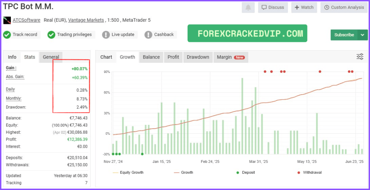Open ATCSoftware profile link
Image resolution: width=370 pixels, height=190 pixels.
point(26,20)
